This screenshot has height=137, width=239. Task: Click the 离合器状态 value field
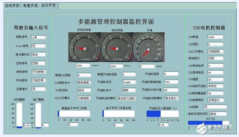(38, 54)
